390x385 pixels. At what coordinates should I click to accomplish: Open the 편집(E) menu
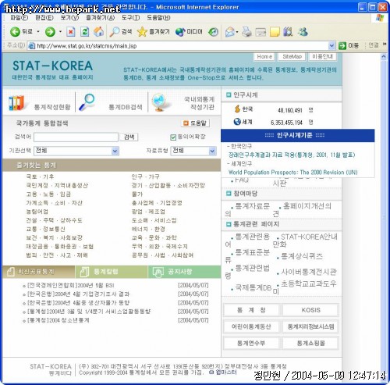coord(44,18)
